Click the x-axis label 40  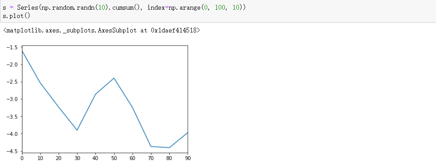point(95,158)
